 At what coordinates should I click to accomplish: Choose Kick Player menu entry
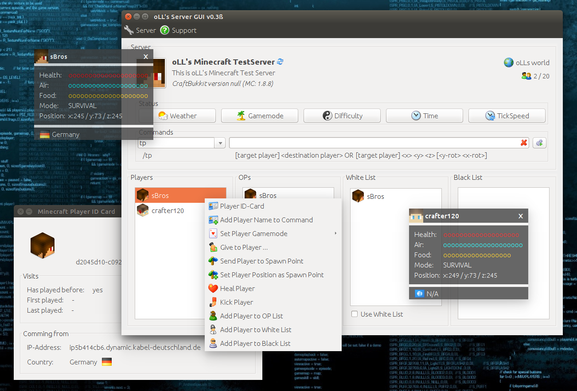[273, 302]
